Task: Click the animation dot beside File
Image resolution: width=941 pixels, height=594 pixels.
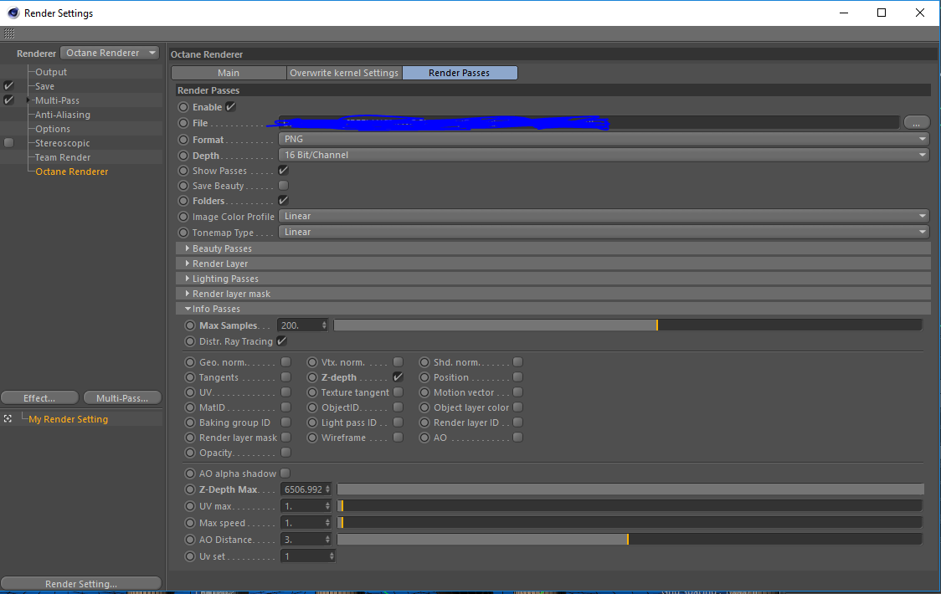Action: pyautogui.click(x=183, y=123)
